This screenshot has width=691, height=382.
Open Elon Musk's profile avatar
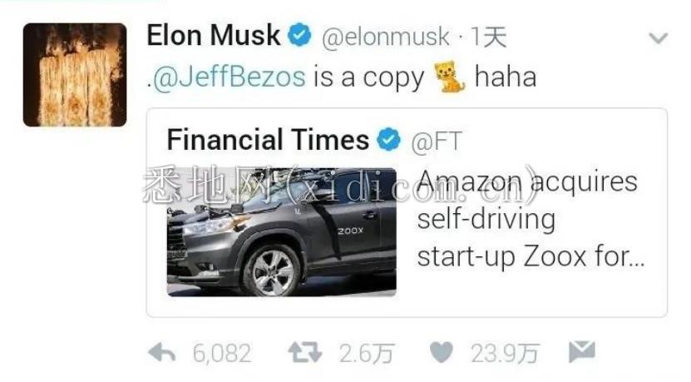click(75, 75)
